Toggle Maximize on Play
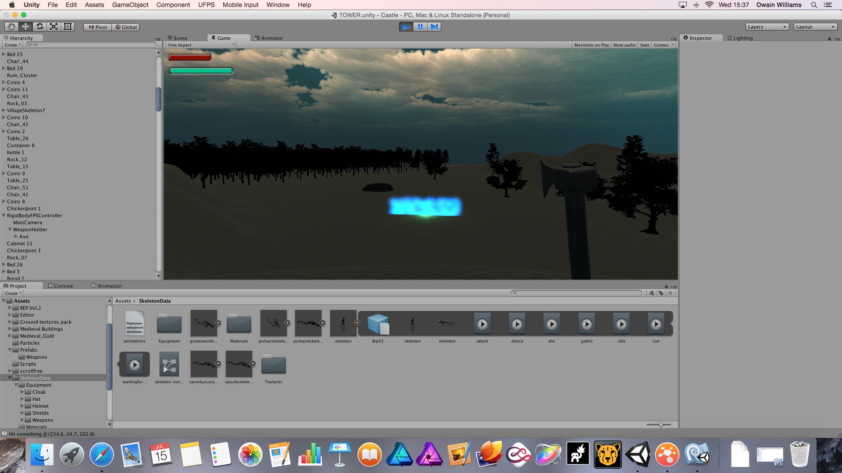 [591, 45]
